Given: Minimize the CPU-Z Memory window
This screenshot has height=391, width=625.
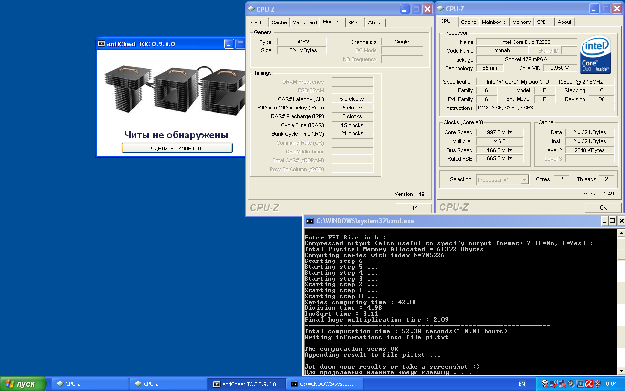Looking at the screenshot, I should click(x=405, y=9).
